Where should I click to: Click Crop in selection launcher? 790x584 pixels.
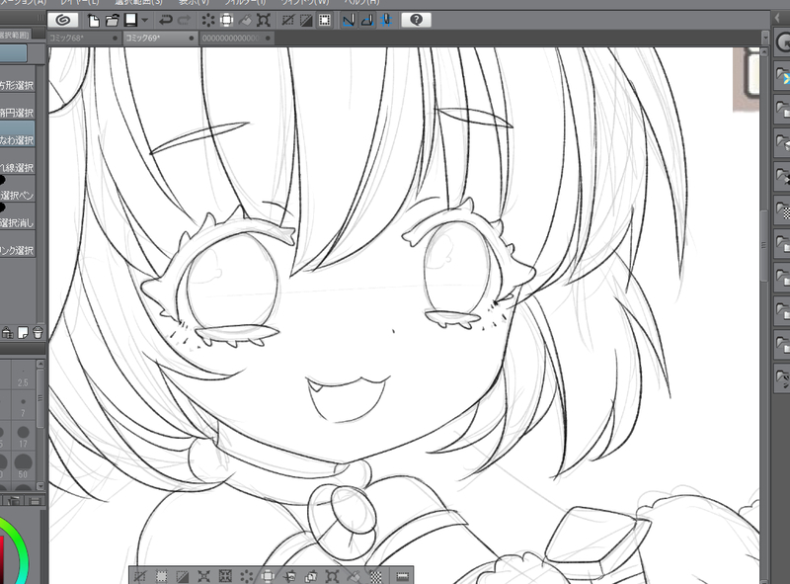pyautogui.click(x=161, y=576)
